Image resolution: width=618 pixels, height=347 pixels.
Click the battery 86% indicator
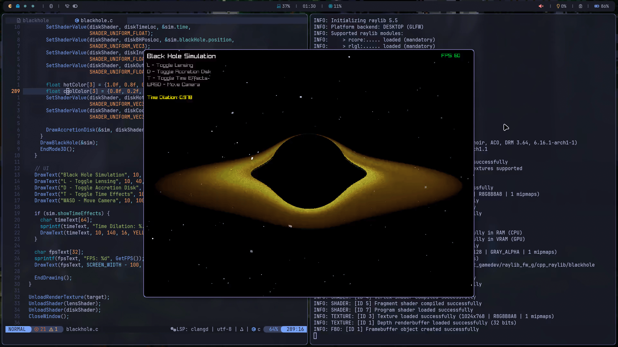(x=602, y=6)
